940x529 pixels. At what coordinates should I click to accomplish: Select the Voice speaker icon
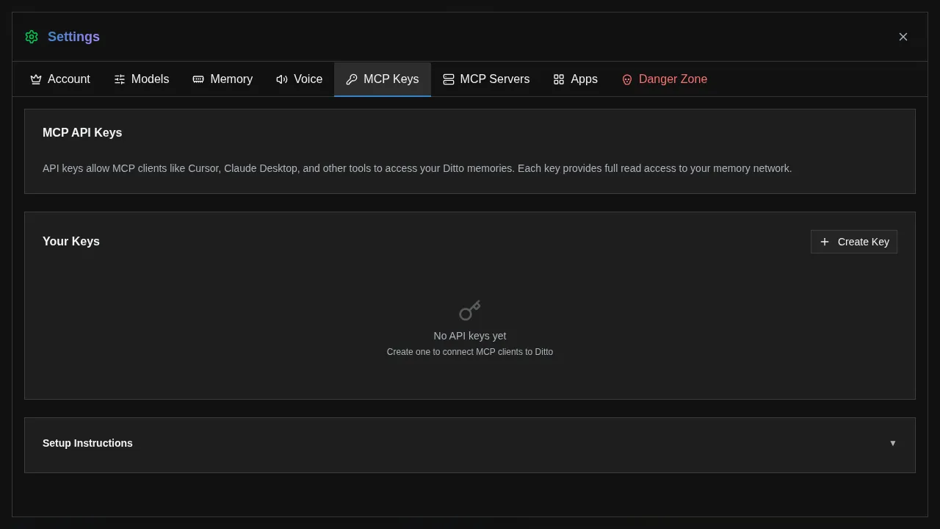point(282,79)
